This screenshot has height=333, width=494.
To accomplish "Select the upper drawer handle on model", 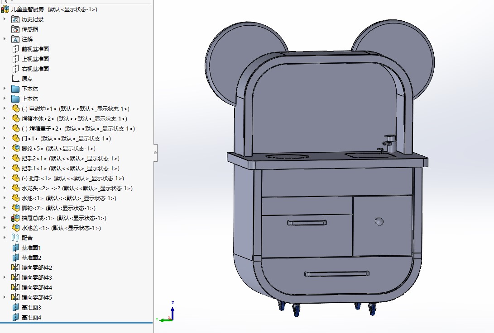I will coord(307,223).
